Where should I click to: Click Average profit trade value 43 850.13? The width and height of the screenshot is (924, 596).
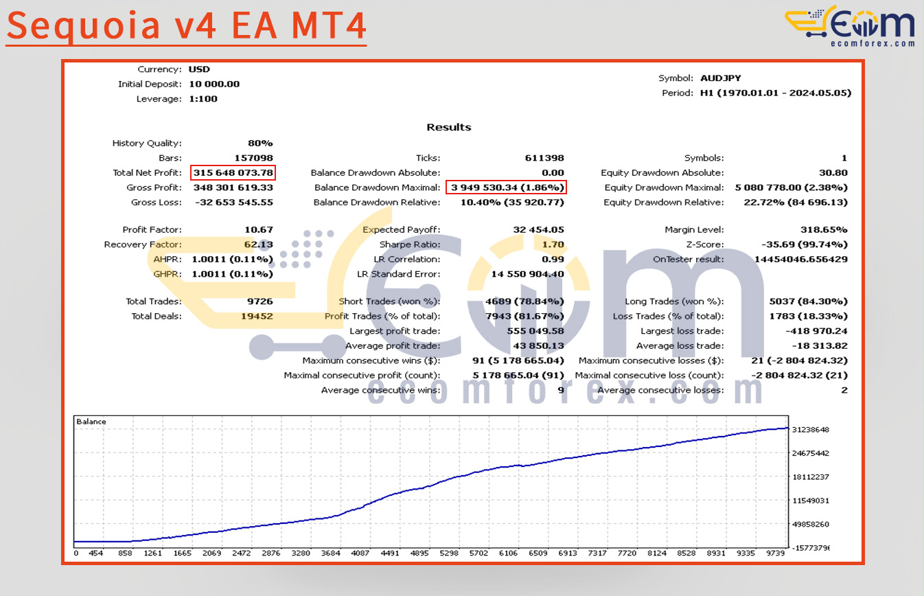point(538,346)
